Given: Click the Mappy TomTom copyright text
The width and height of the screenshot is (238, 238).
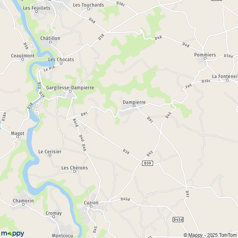Looking at the screenshot, I should [x=210, y=235].
